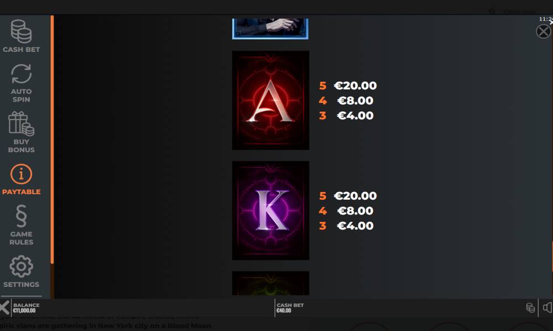The width and height of the screenshot is (553, 331).
Task: Click the €20.00 payout for five A symbols
Action: pos(355,86)
